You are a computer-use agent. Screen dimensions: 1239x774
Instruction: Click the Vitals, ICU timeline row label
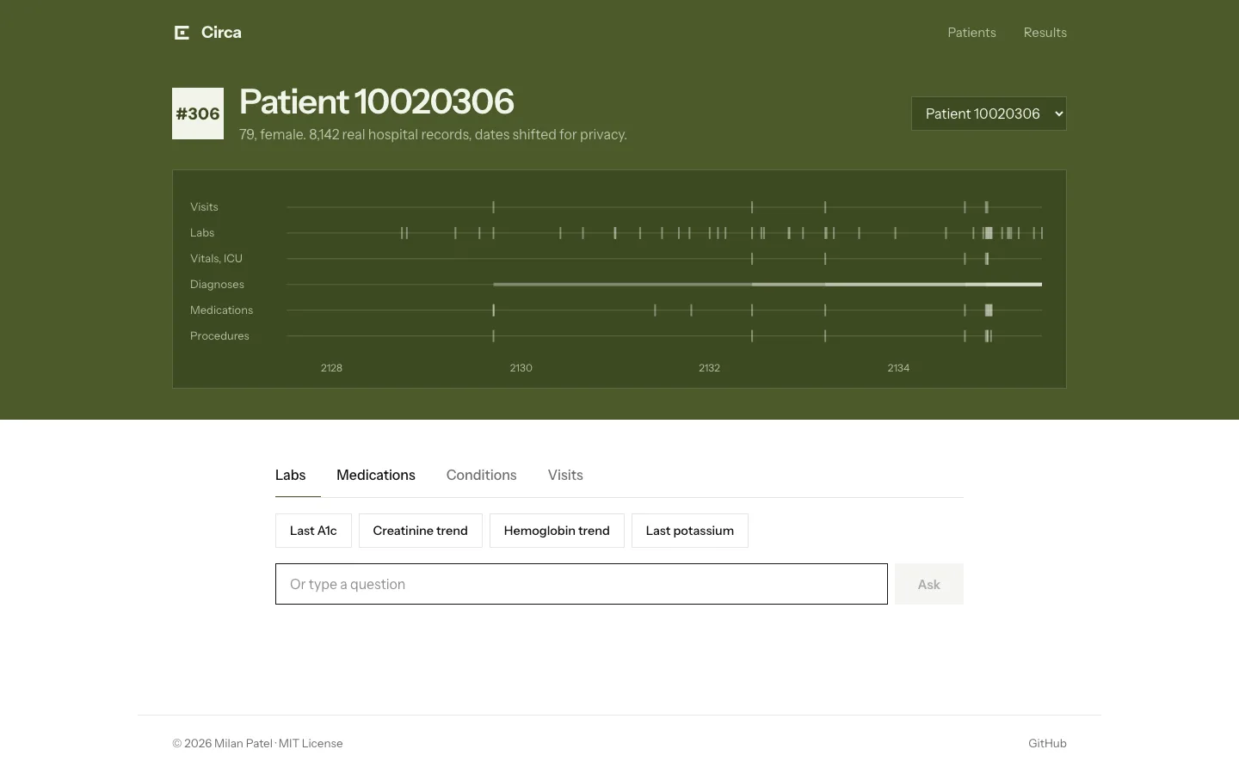216,258
